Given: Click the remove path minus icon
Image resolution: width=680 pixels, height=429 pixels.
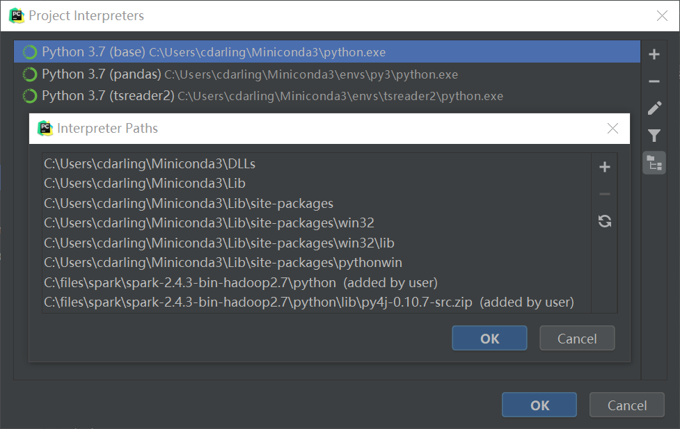Looking at the screenshot, I should pos(604,194).
